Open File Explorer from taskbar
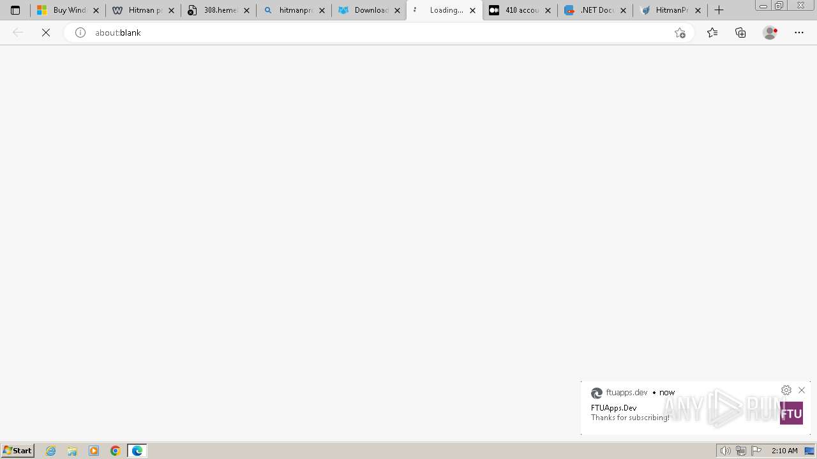 [x=72, y=451]
